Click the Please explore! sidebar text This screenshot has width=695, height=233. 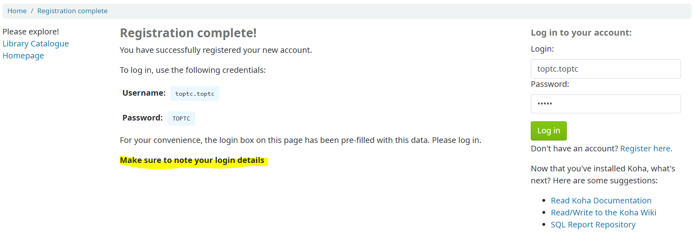pyautogui.click(x=31, y=32)
